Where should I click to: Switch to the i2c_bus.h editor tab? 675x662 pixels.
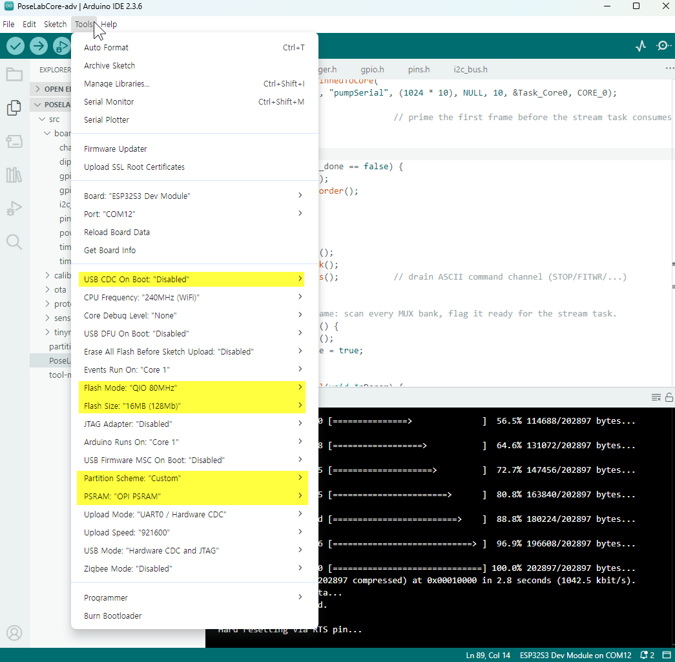[470, 69]
